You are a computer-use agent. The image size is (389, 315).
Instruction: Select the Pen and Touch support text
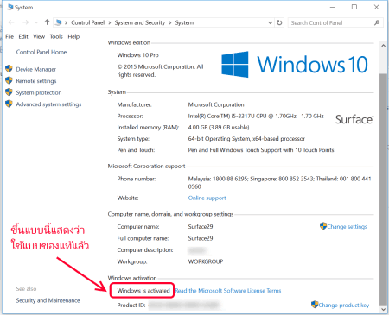(261, 150)
